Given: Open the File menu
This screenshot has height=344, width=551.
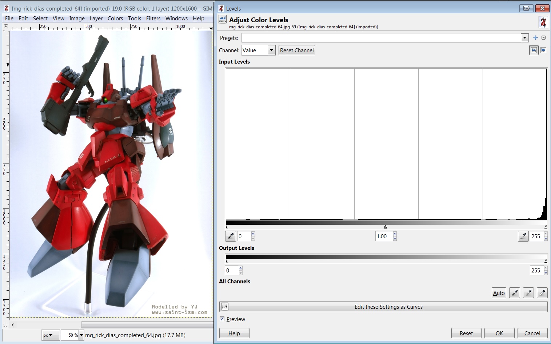Looking at the screenshot, I should (x=9, y=19).
